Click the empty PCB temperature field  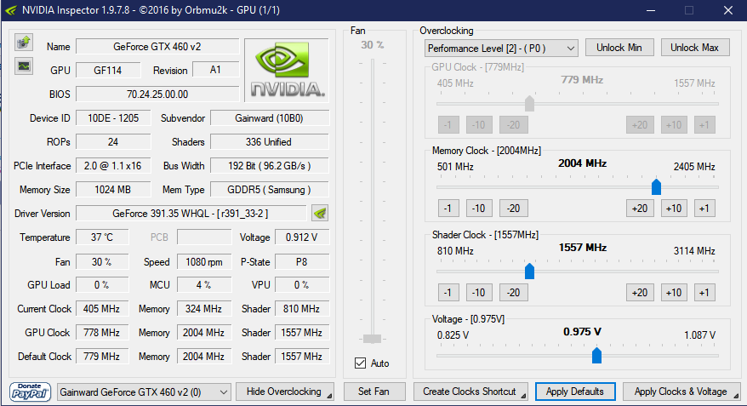204,237
